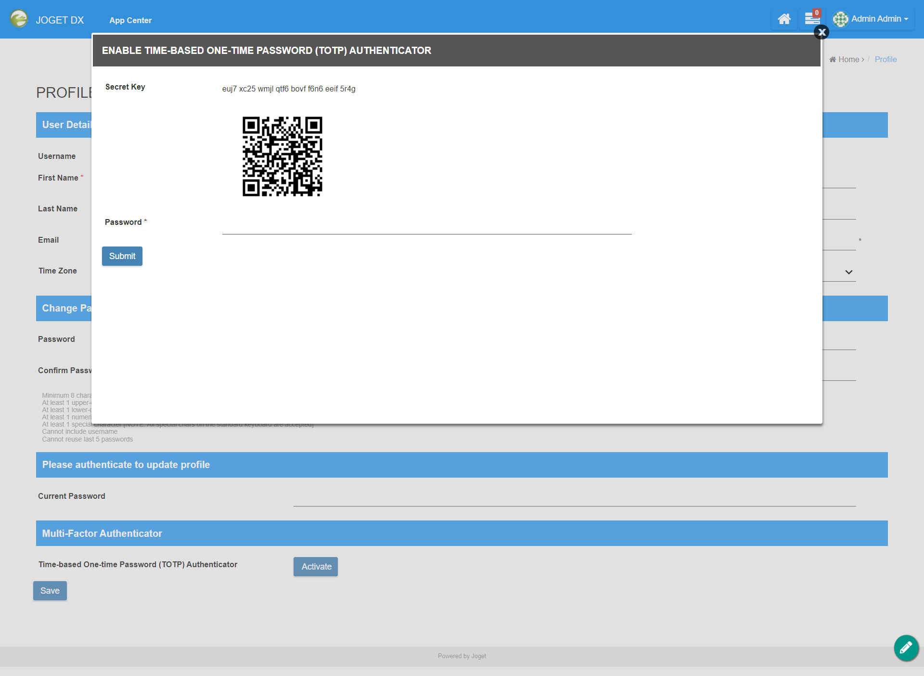The width and height of the screenshot is (924, 676).
Task: Click the JOGET DX title text
Action: tap(60, 20)
